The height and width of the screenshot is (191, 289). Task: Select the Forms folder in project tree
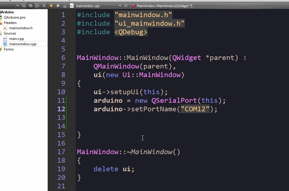(9, 49)
